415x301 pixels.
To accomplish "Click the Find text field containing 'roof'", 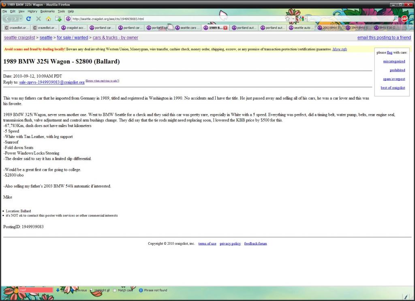I will click(x=36, y=290).
